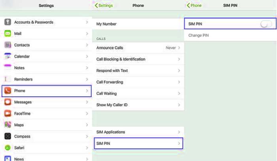Open Show My Caller ID
The image size is (277, 161).
(x=138, y=105)
